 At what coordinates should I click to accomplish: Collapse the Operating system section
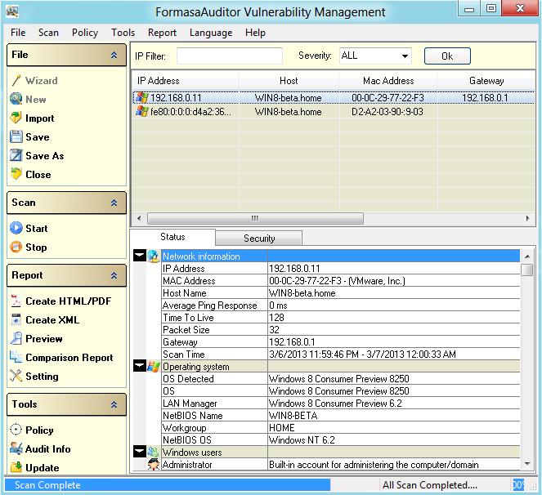coord(140,366)
